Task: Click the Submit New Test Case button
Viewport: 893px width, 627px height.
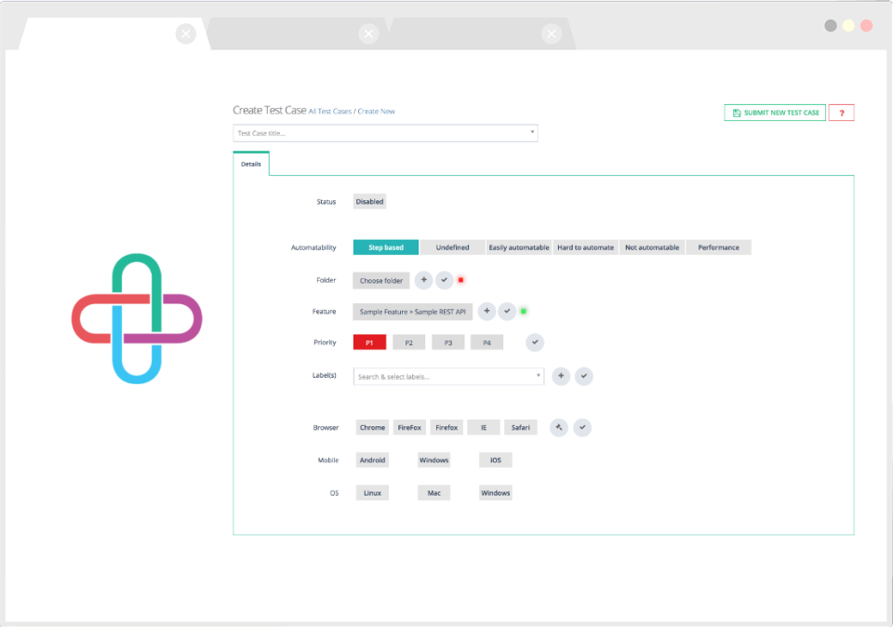Action: point(775,112)
